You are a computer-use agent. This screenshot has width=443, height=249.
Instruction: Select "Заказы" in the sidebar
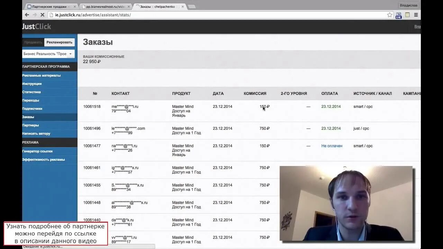pyautogui.click(x=28, y=117)
